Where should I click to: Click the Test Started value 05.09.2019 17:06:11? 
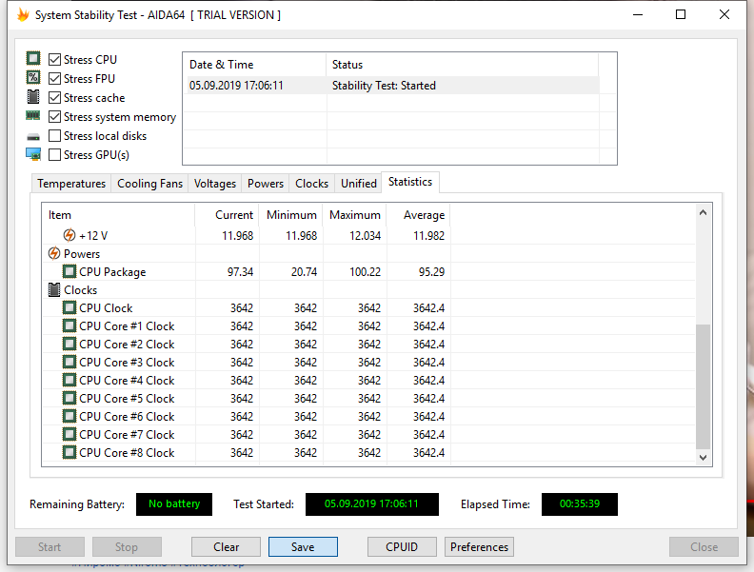pos(371,504)
